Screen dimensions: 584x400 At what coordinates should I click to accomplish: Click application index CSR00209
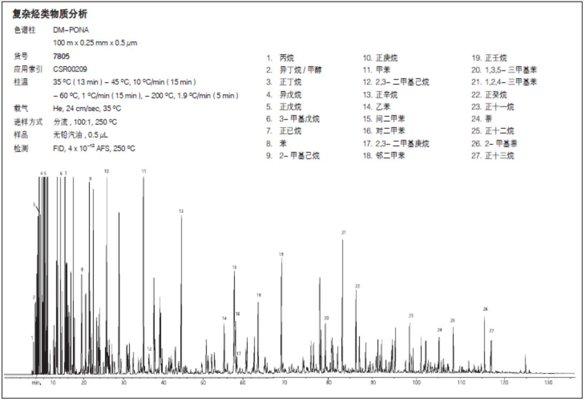[70, 69]
